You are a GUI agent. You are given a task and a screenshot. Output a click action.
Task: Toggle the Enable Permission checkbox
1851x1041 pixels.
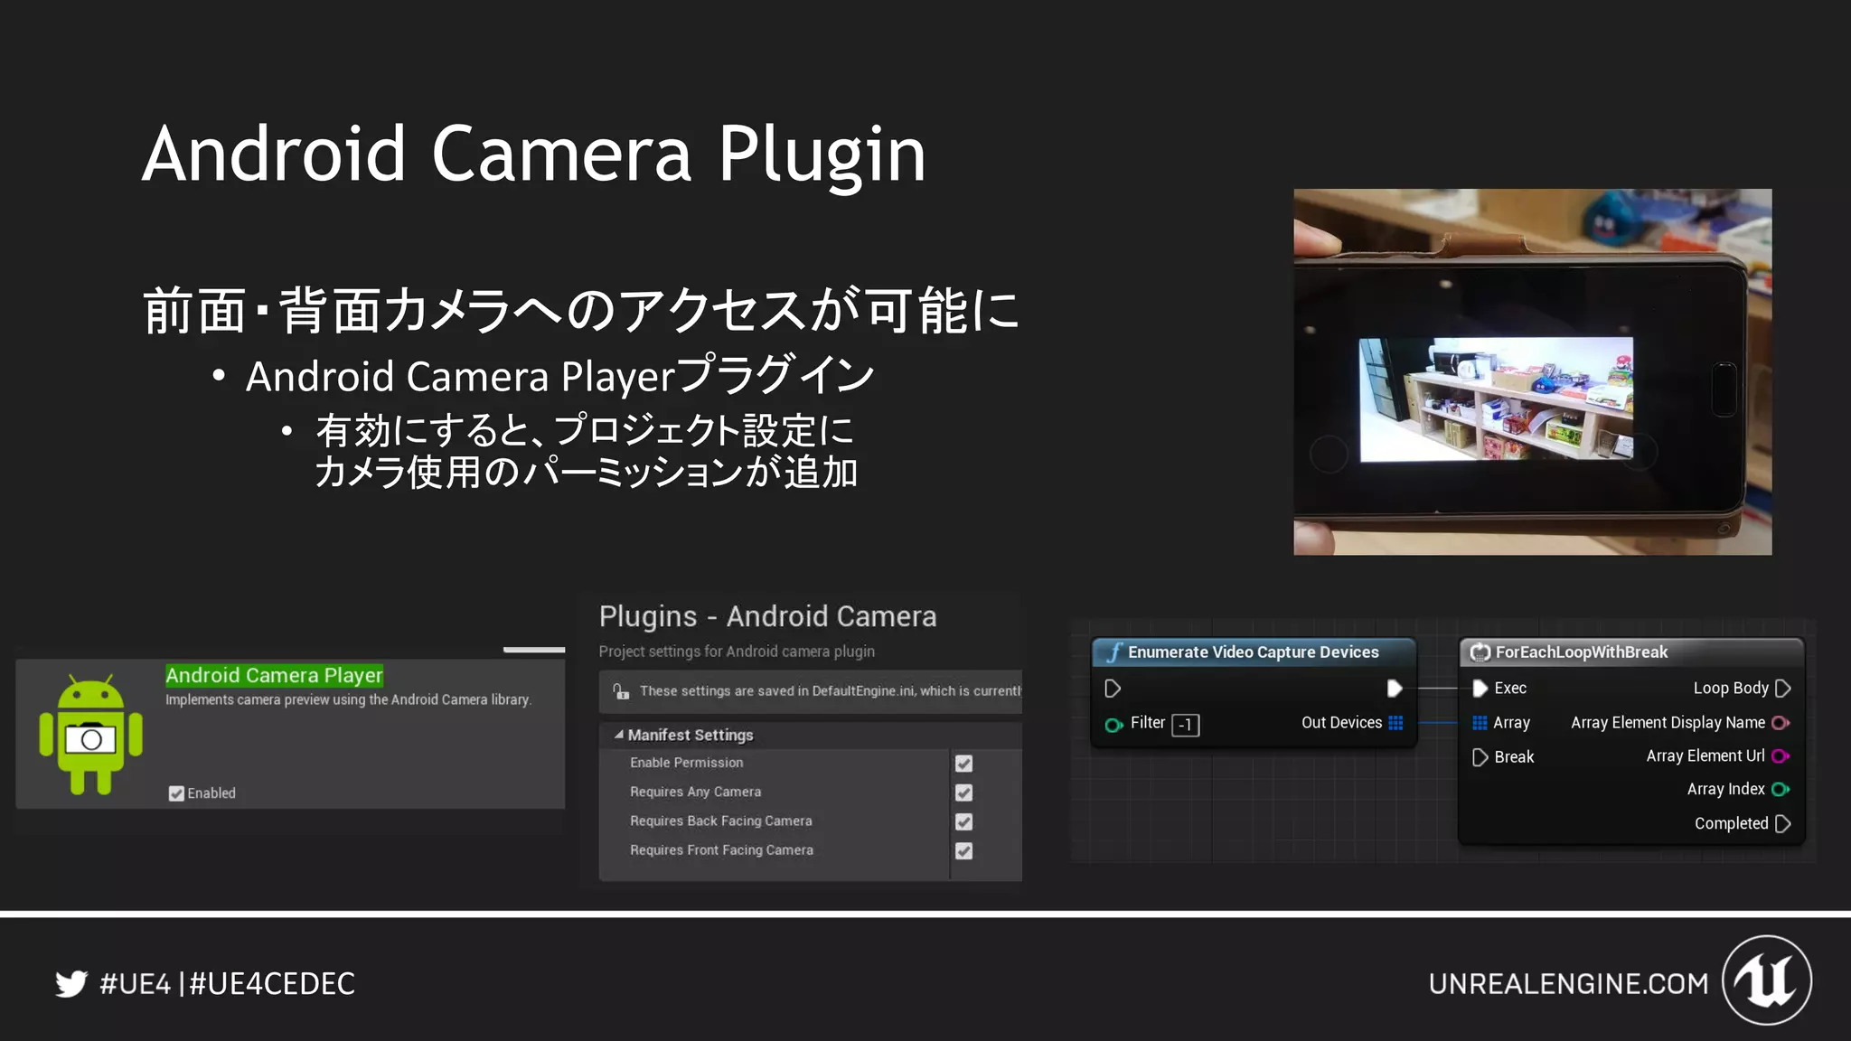pyautogui.click(x=963, y=764)
